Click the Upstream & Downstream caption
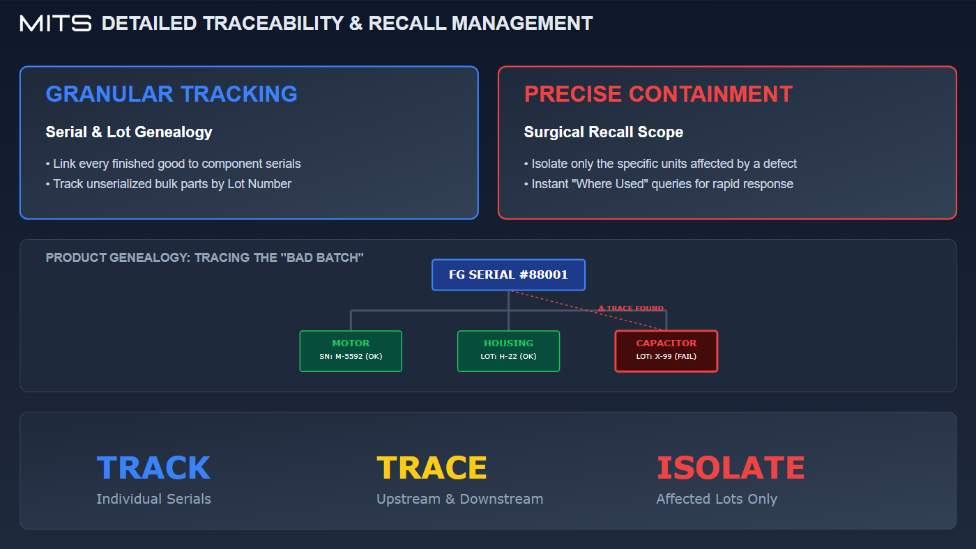976x549 pixels. click(x=459, y=500)
